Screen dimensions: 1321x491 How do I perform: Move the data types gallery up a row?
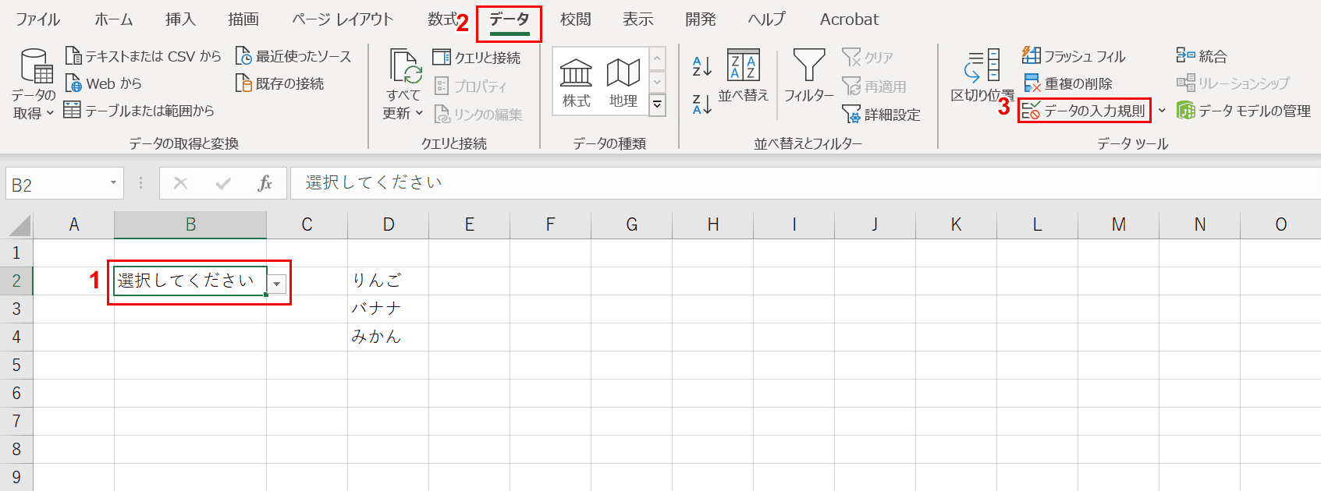pos(657,58)
